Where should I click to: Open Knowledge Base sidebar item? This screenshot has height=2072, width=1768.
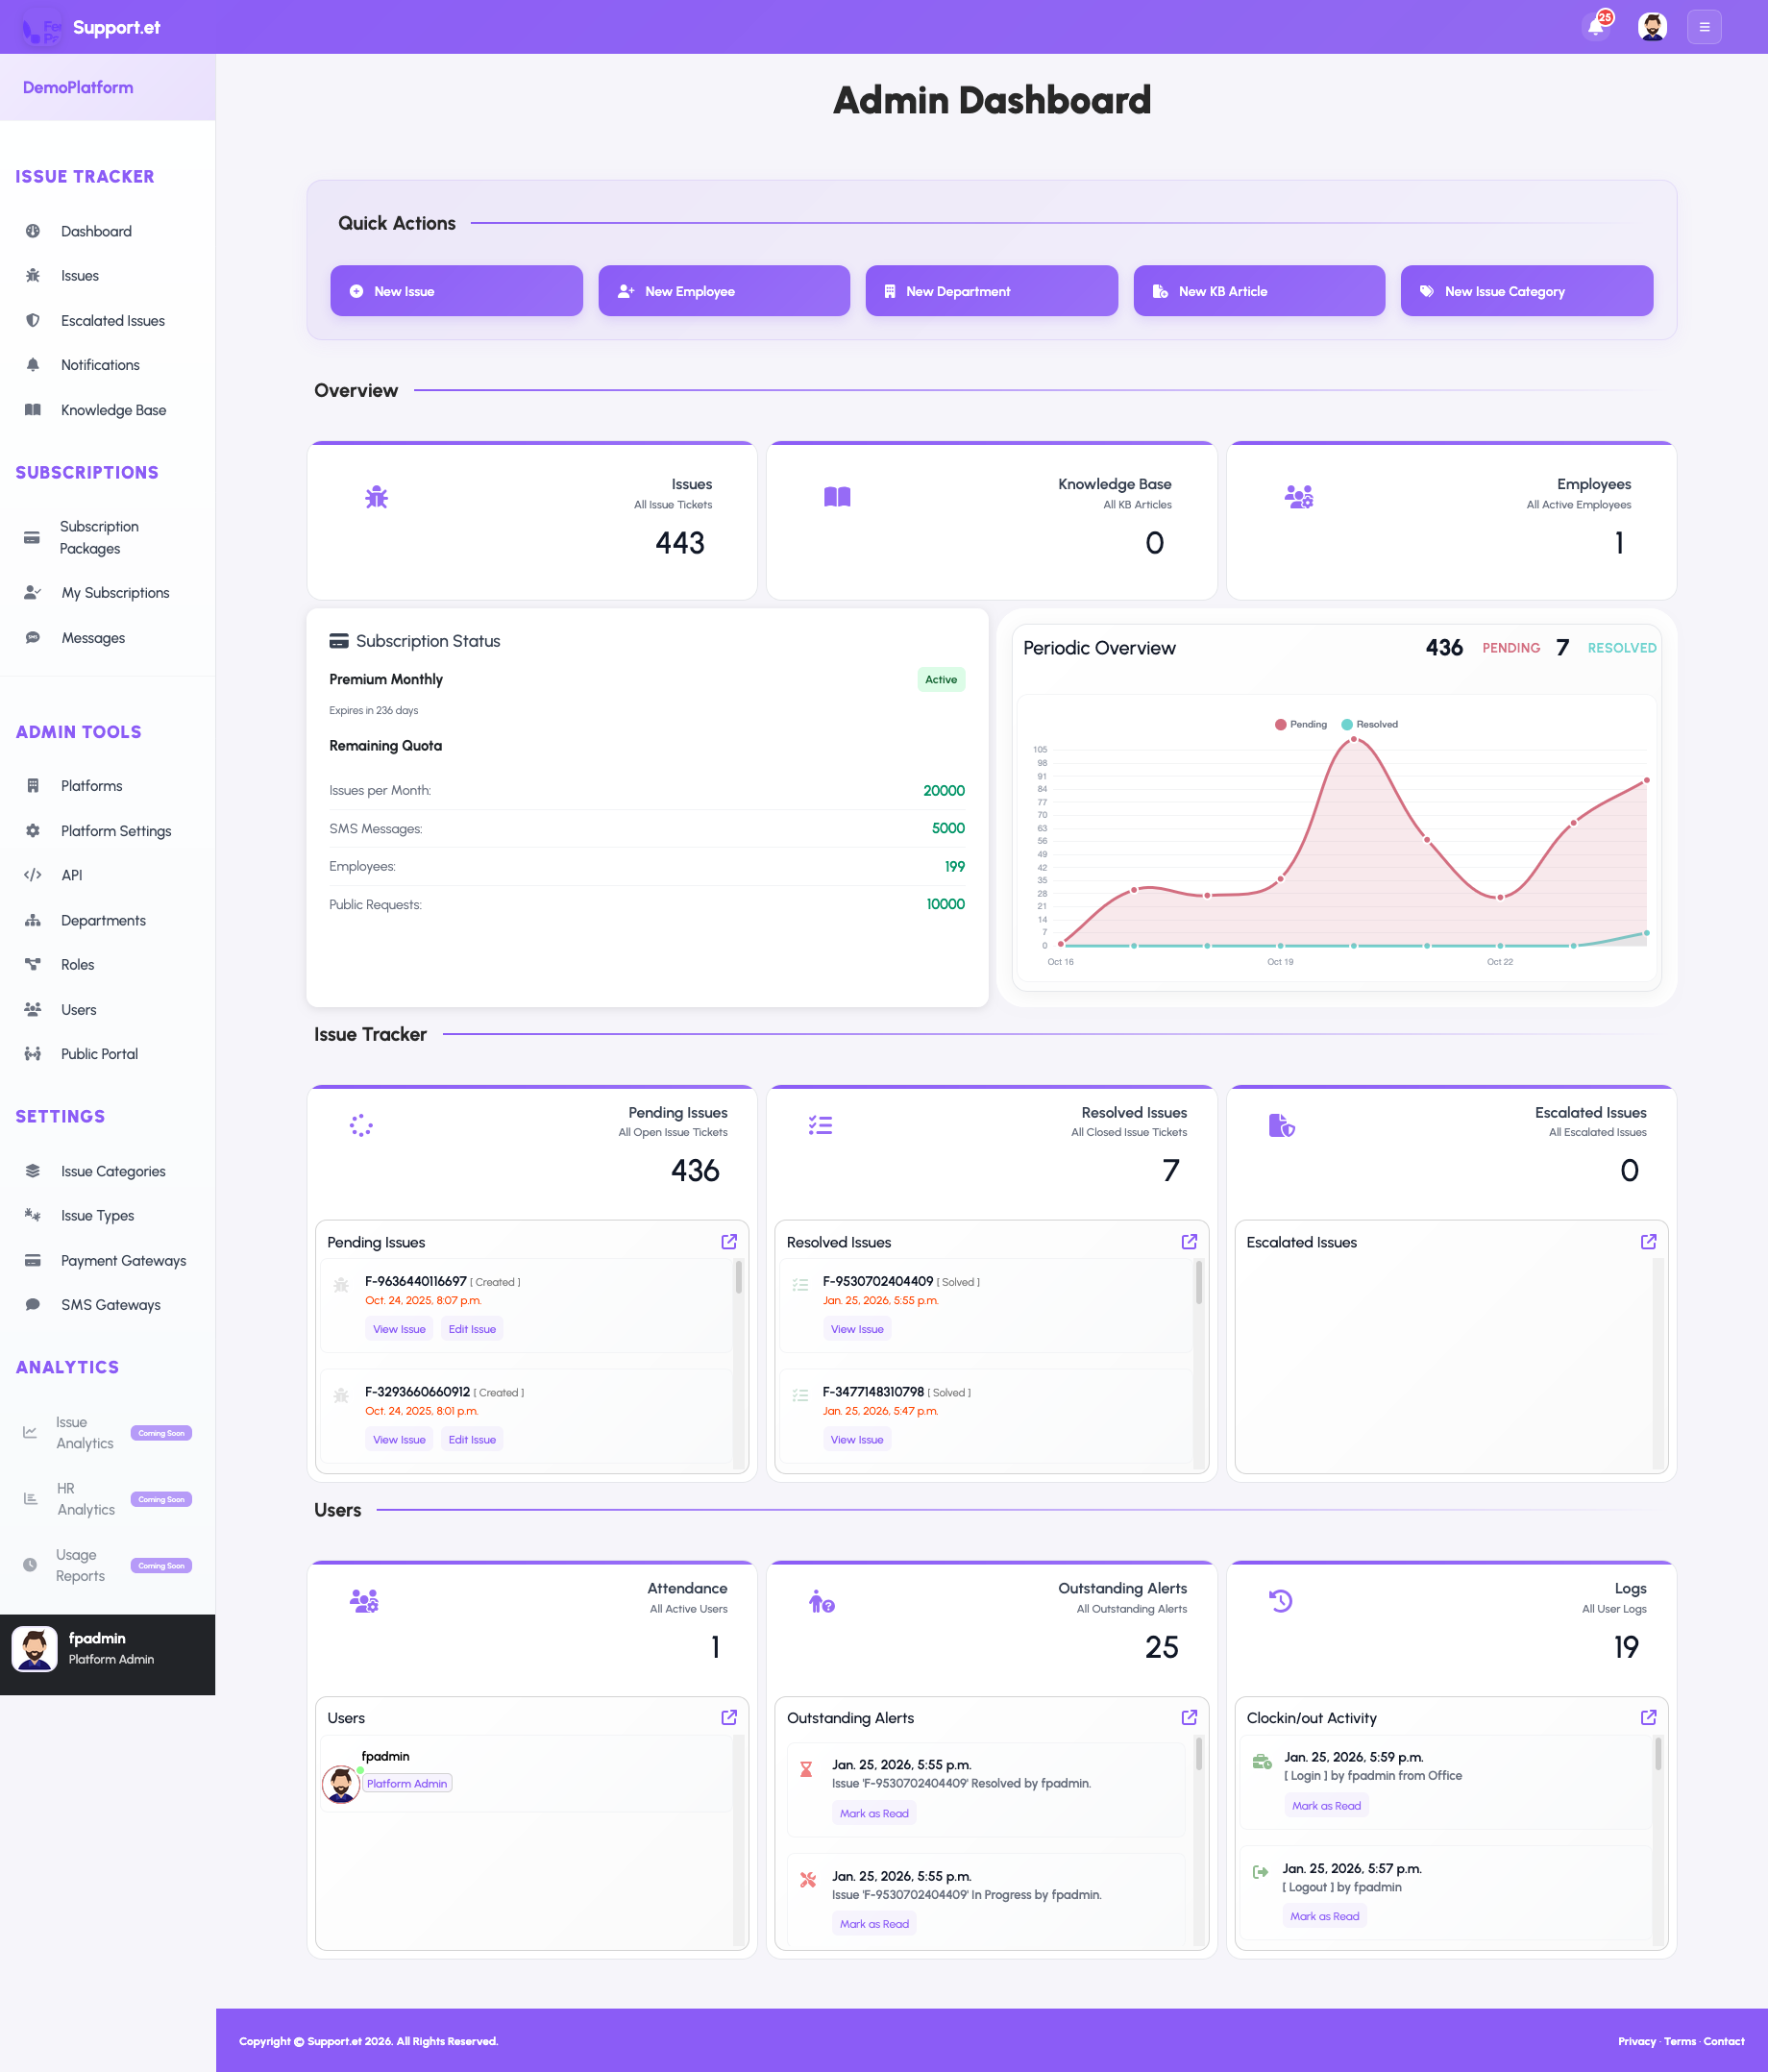(x=113, y=410)
